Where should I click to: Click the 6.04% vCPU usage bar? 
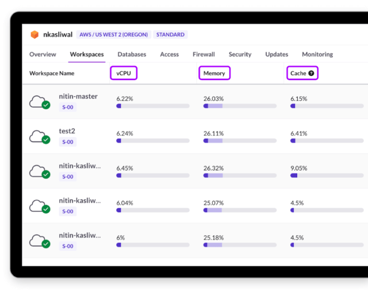tap(153, 210)
